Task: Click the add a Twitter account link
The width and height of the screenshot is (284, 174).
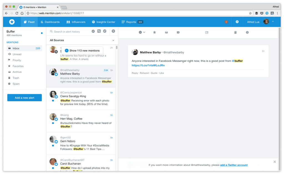Action: pyautogui.click(x=234, y=165)
